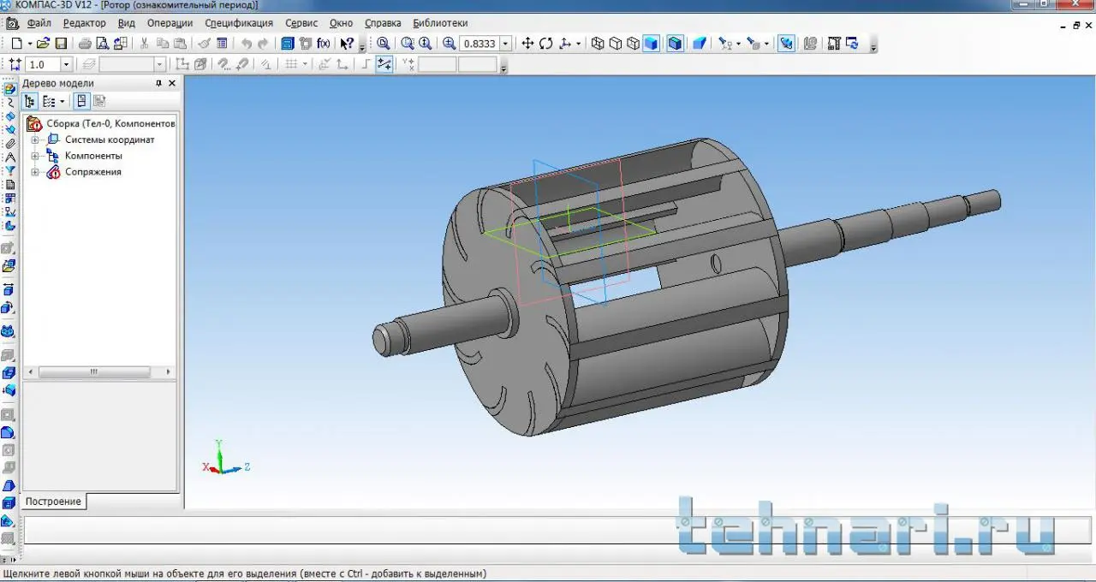The image size is (1096, 582).
Task: Click the paste clipboard icon
Action: 180,43
